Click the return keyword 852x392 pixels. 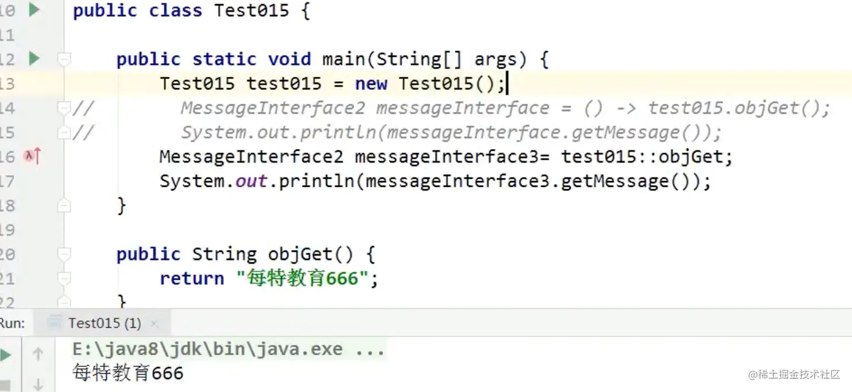(x=192, y=279)
